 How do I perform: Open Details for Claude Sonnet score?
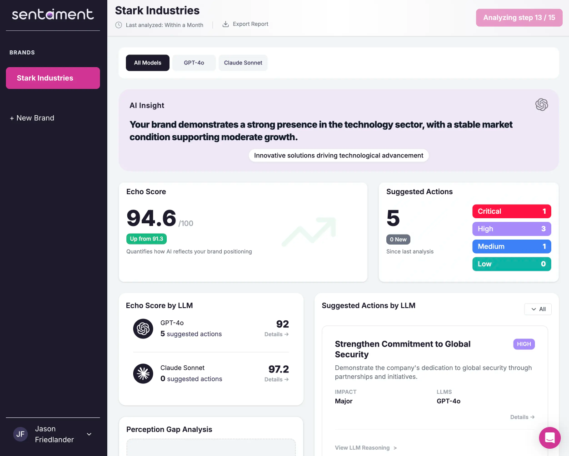click(276, 379)
